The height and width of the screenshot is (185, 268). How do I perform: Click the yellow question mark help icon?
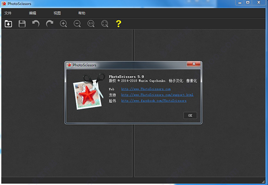click(118, 24)
